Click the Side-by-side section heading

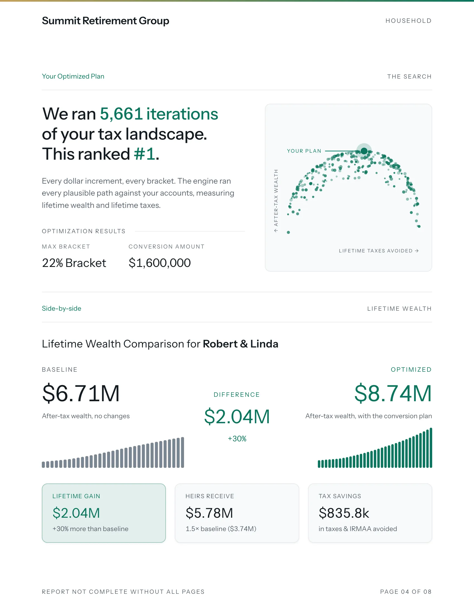(62, 308)
